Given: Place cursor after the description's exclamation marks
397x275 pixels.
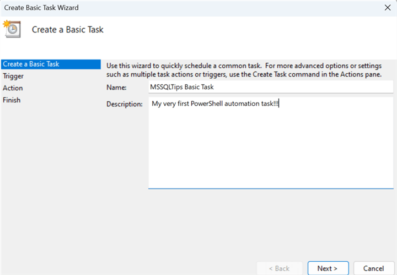Looking at the screenshot, I should (x=280, y=104).
